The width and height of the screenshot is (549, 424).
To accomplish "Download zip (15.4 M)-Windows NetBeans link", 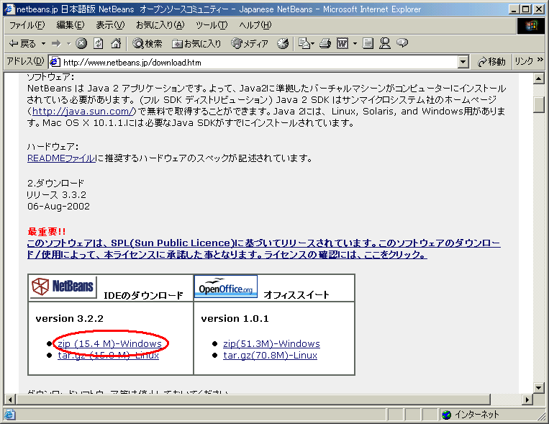I will coord(110,344).
